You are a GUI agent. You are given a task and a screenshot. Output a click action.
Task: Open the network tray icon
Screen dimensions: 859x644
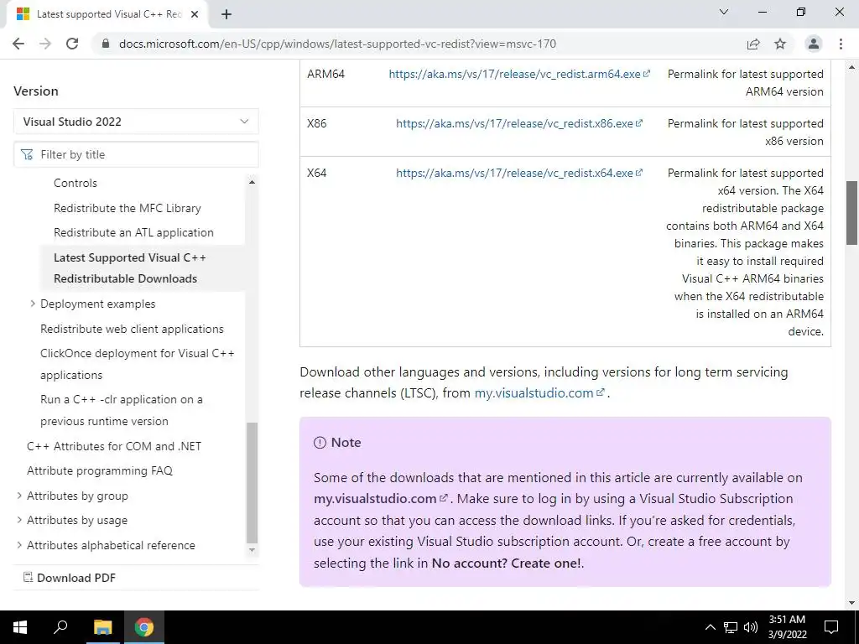731,627
